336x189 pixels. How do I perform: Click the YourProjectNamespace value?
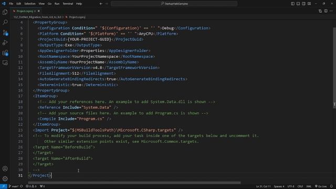(x=95, y=56)
